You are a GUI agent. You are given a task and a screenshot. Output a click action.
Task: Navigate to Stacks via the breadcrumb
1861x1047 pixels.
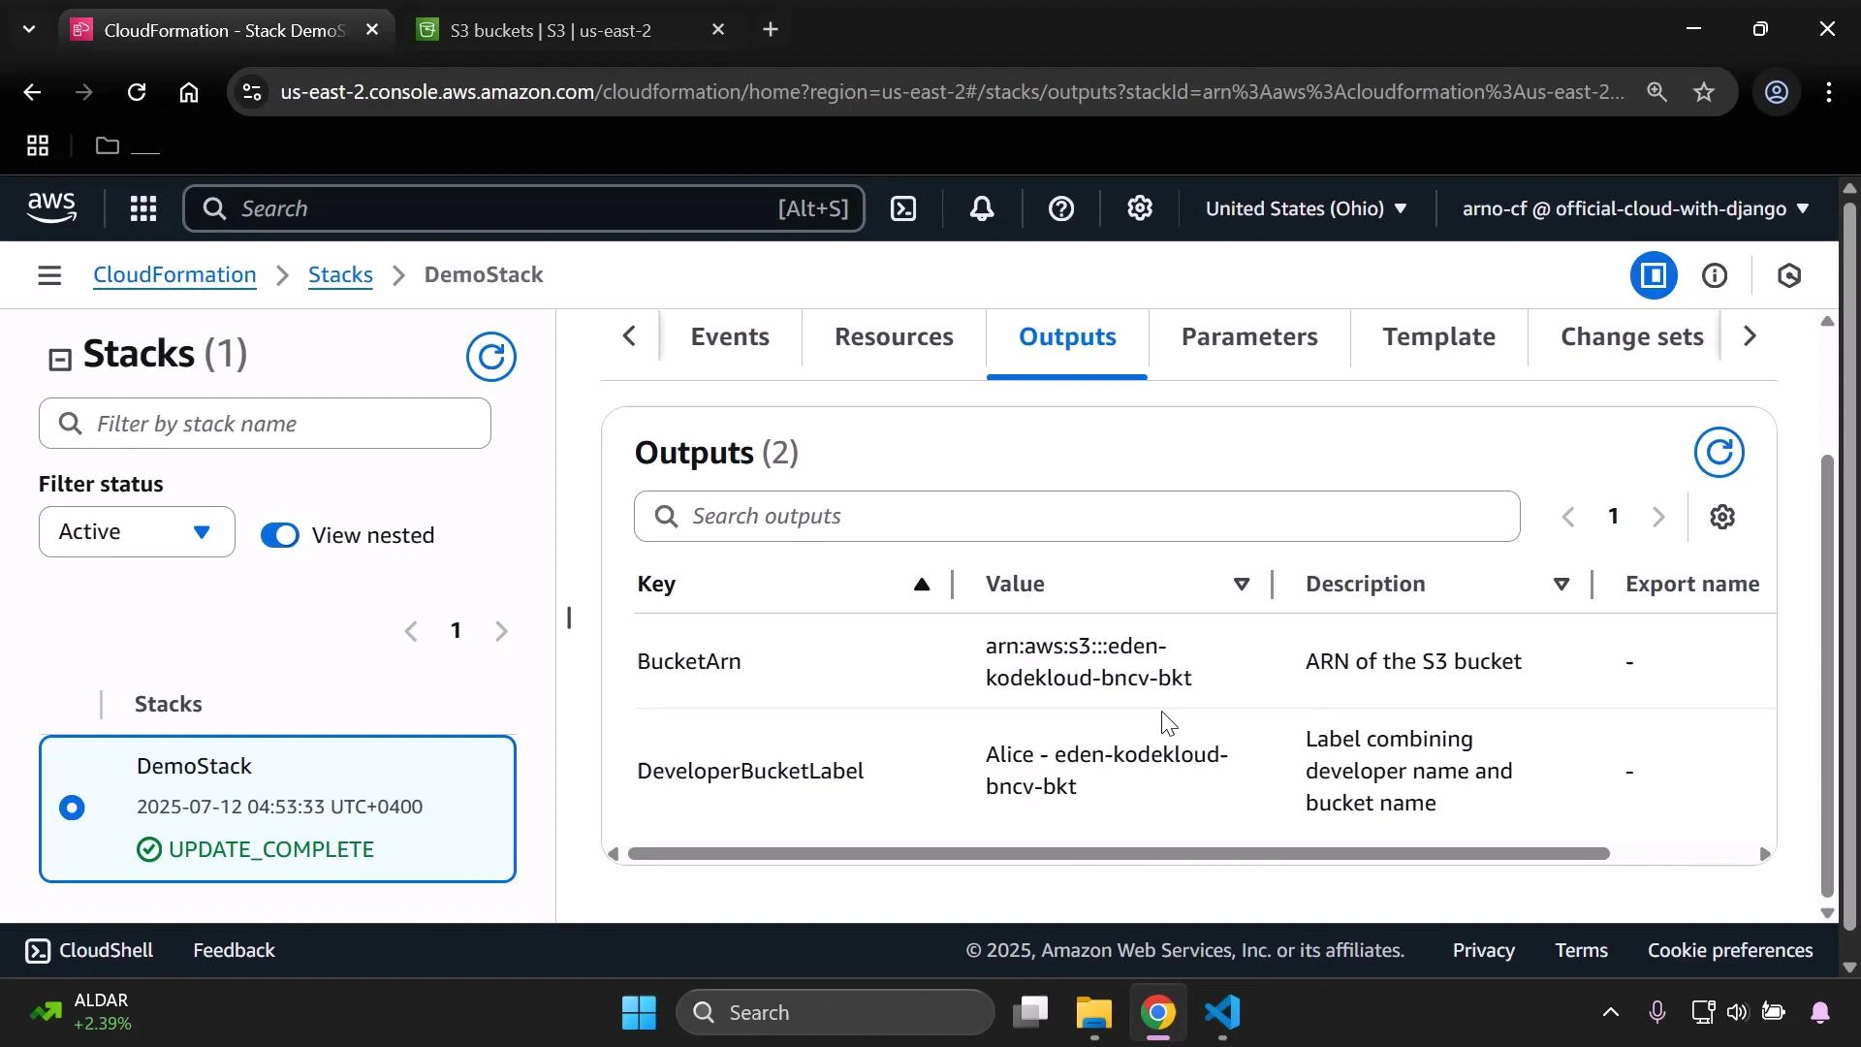tap(340, 275)
